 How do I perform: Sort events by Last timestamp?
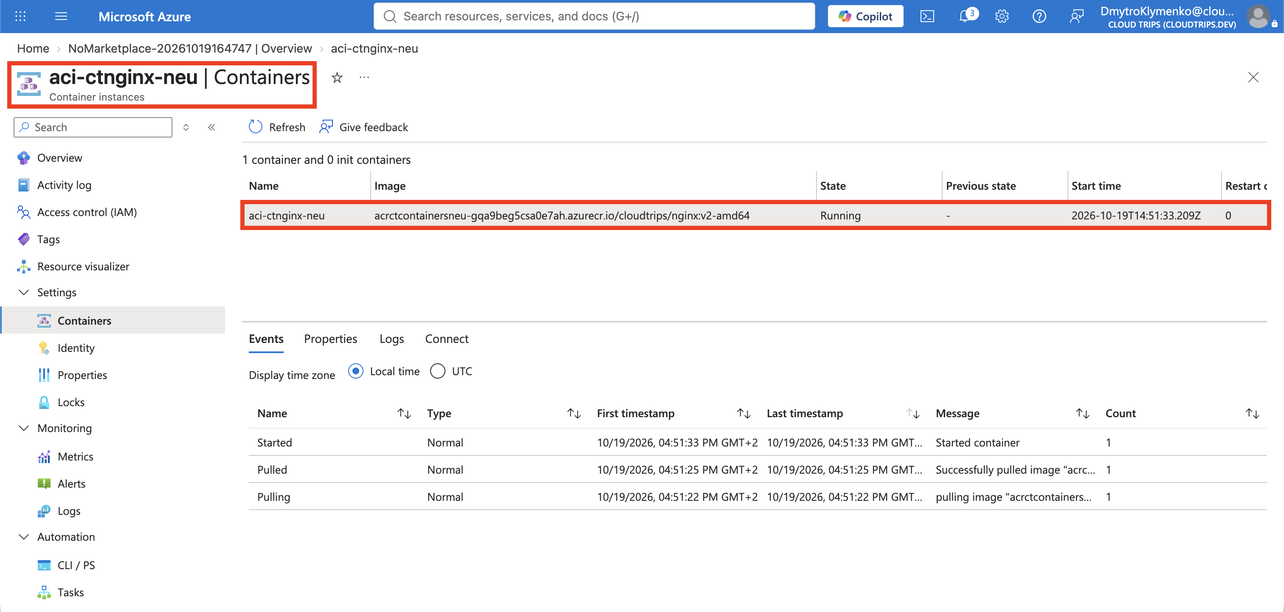(912, 413)
